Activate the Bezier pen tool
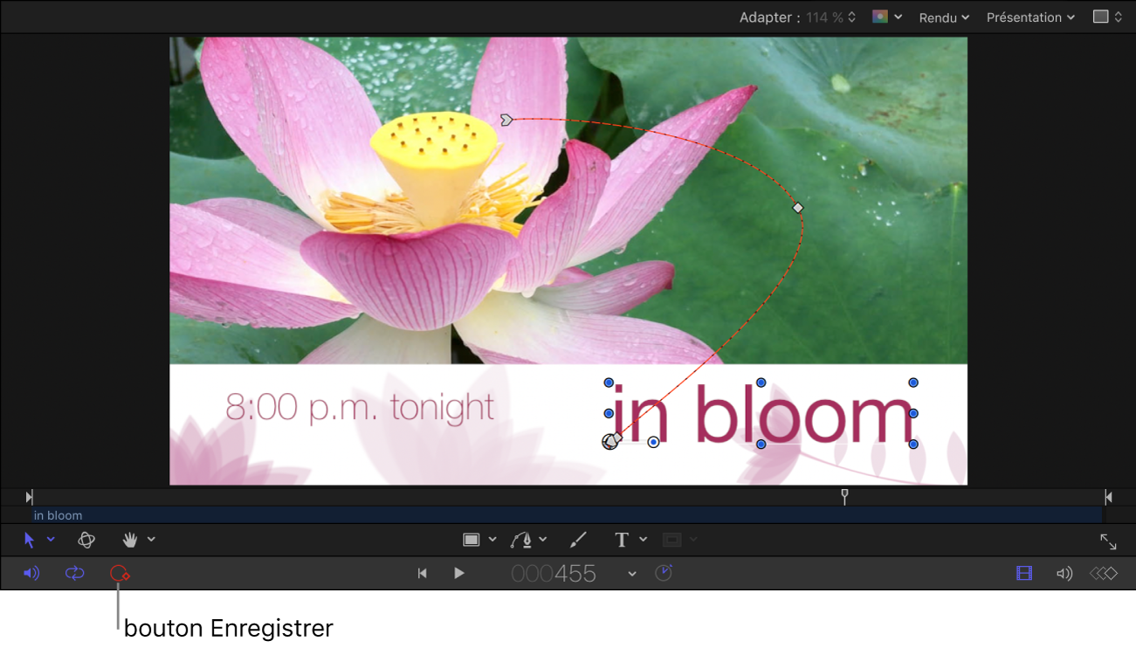 (x=522, y=541)
